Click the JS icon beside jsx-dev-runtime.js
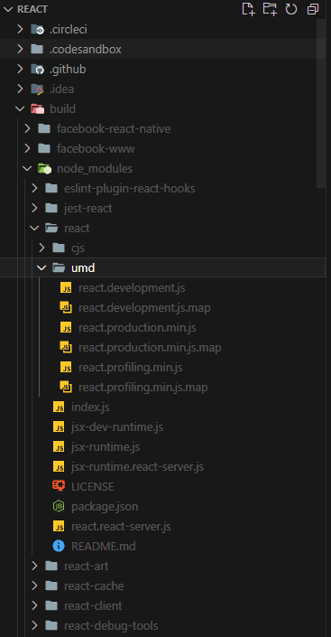The image size is (331, 637). pos(59,427)
